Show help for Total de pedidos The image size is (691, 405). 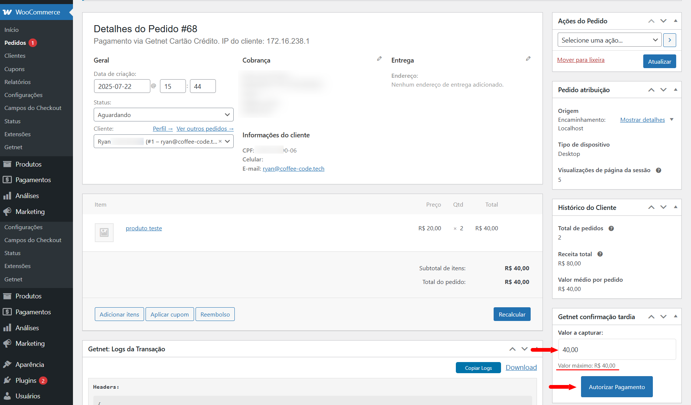[611, 228]
